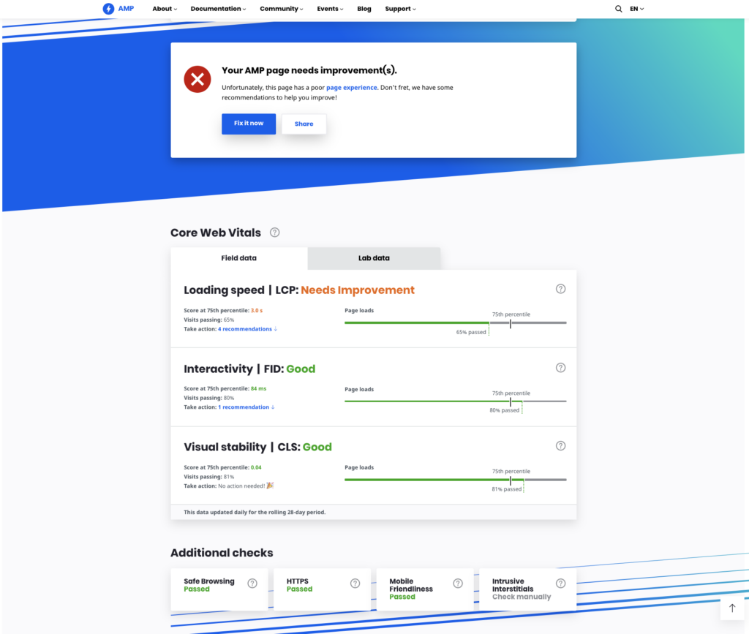Click the Share button
This screenshot has height=634, width=749.
[304, 124]
